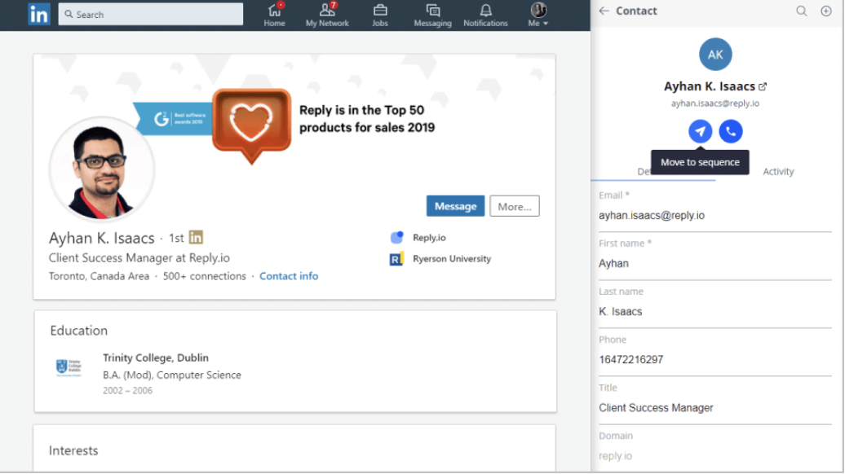Open Home in LinkedIn navigation

point(274,15)
